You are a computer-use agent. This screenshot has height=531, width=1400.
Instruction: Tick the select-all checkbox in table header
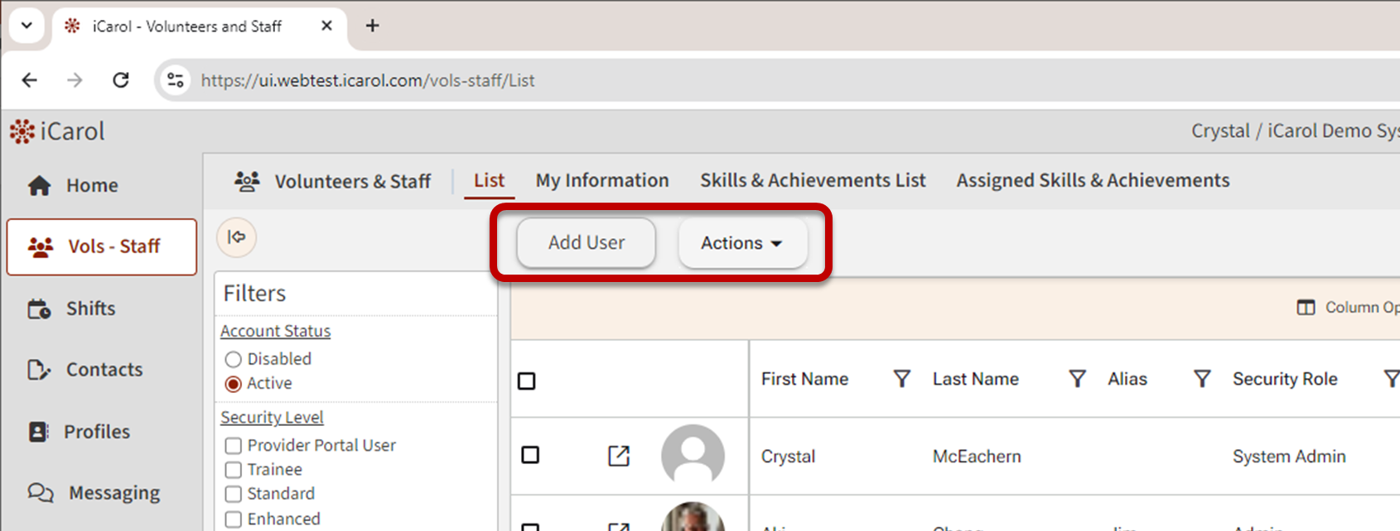point(526,381)
